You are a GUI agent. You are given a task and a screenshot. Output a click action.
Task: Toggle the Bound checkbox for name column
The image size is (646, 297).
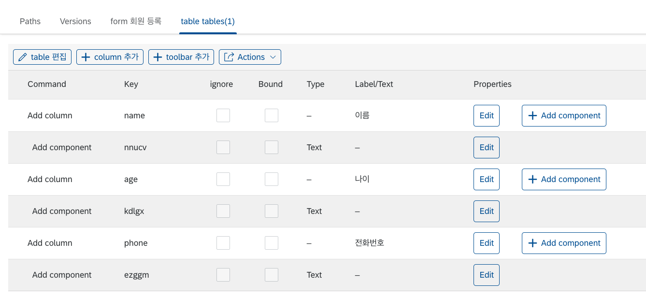[272, 115]
